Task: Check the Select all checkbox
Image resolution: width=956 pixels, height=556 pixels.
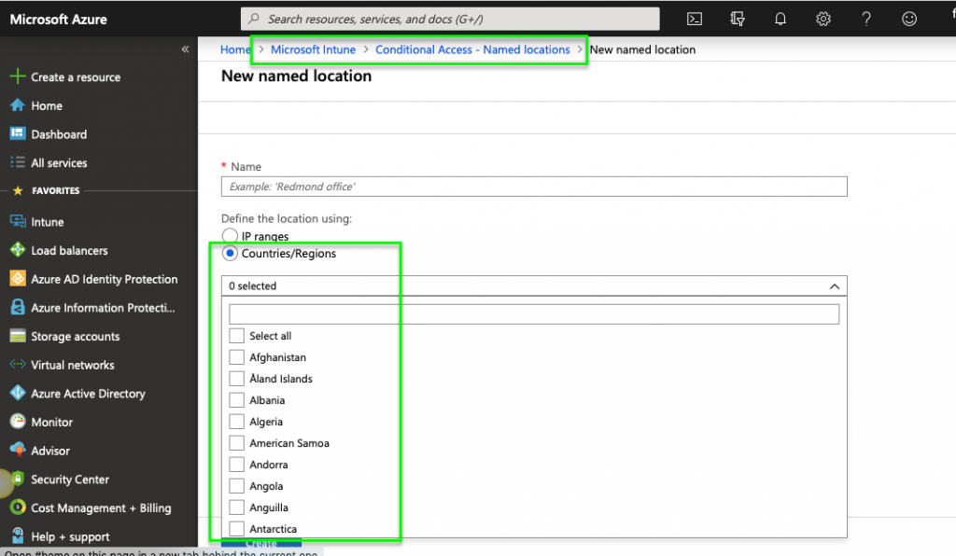Action: 236,336
